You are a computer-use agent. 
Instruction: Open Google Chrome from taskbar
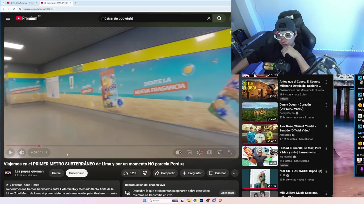[x=195, y=201]
